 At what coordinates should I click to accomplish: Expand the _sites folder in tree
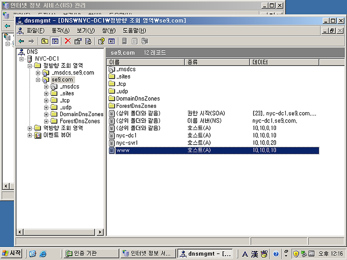click(x=46, y=93)
